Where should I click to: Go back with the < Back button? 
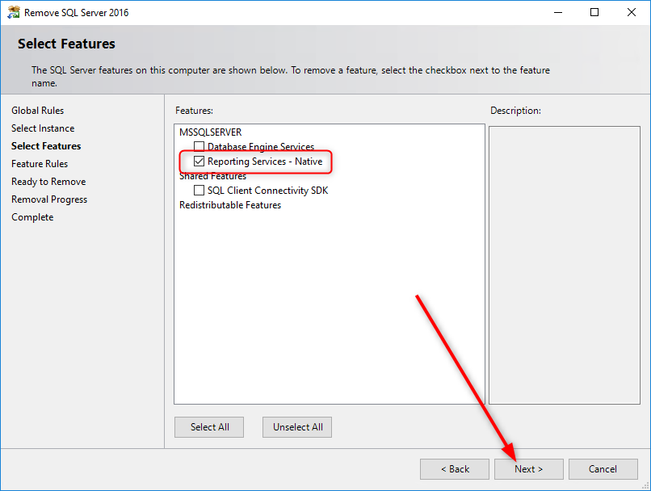(x=455, y=469)
